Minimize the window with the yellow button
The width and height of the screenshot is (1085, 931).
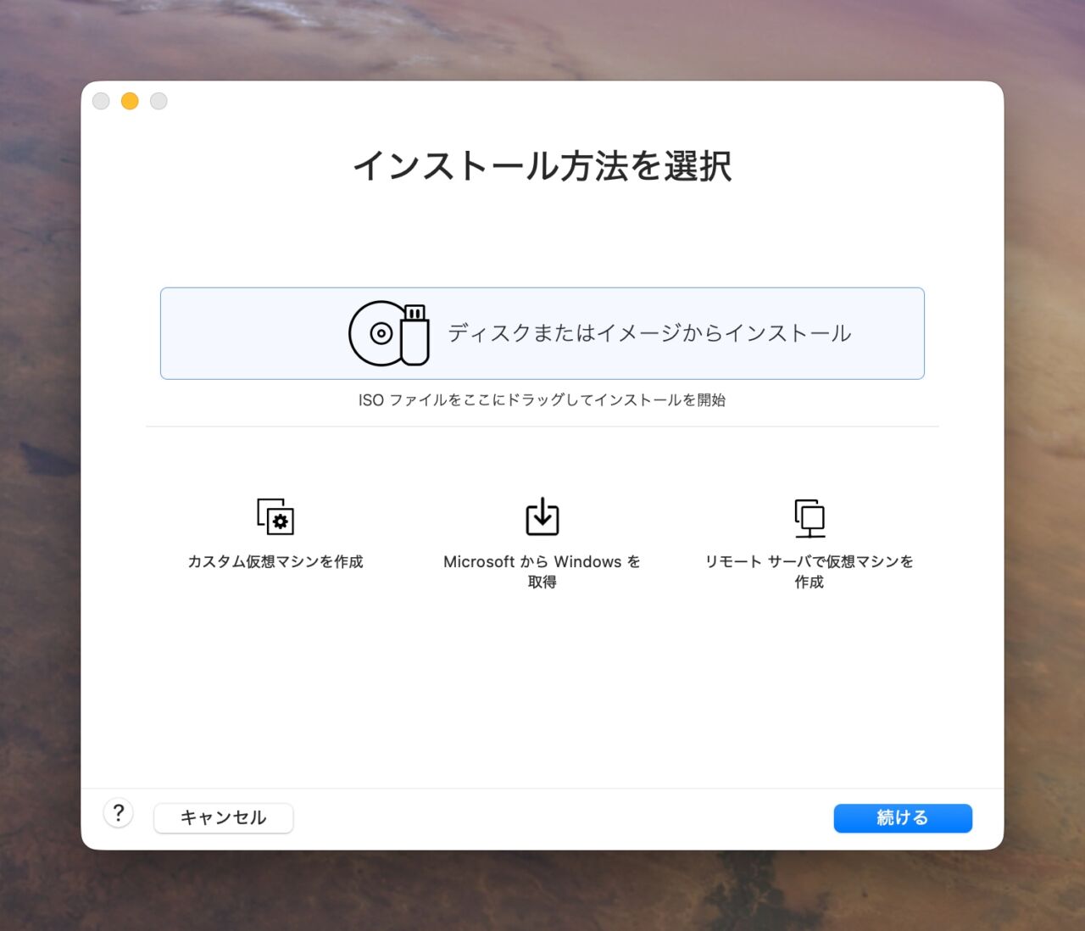[x=130, y=102]
